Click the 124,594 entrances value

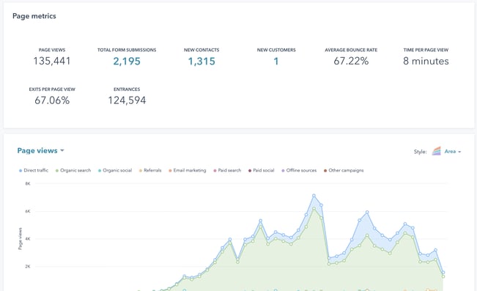tap(127, 100)
